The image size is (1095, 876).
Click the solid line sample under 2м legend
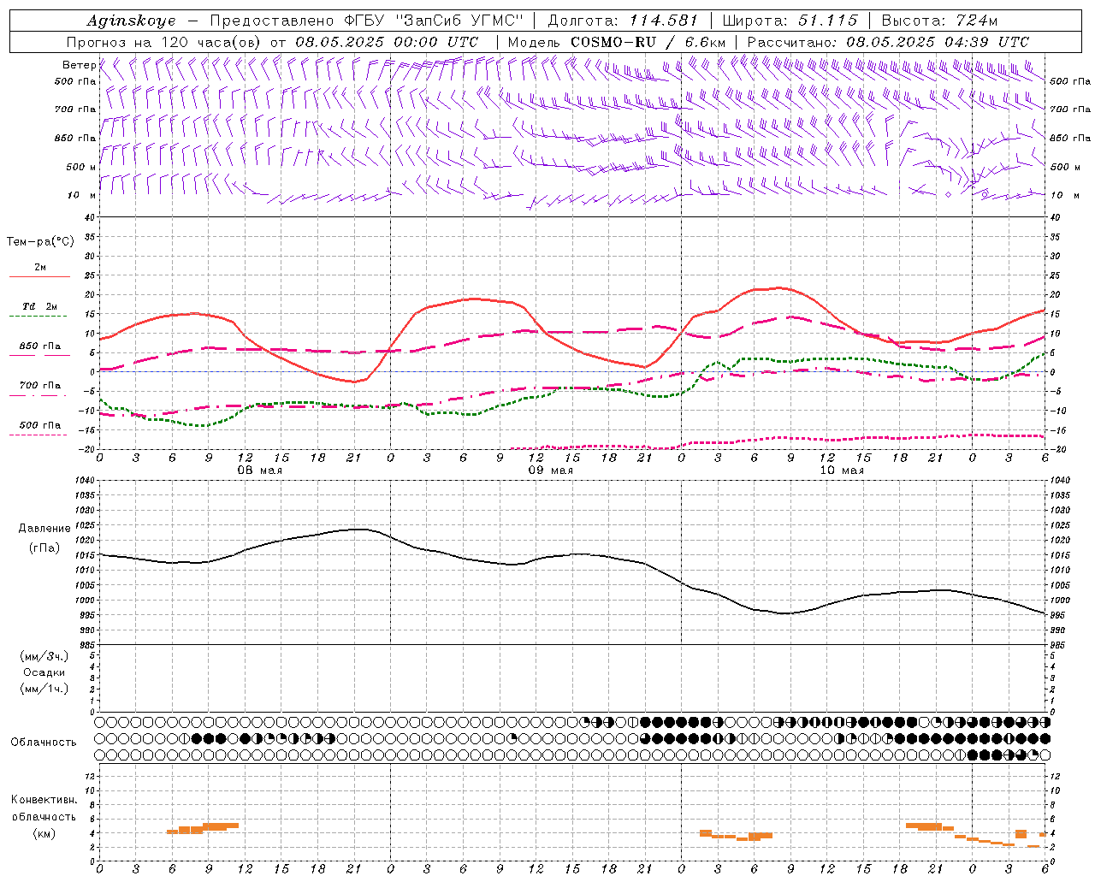pos(39,276)
